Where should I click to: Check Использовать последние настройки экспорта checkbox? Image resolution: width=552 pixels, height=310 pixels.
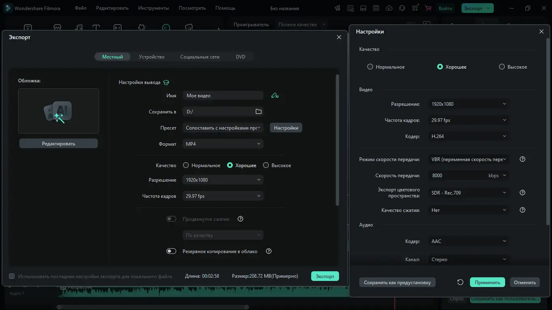12,276
